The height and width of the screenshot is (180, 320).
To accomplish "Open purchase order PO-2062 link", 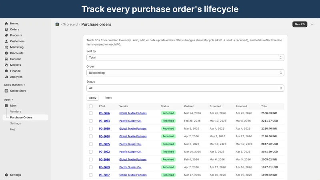I will click(104, 152).
